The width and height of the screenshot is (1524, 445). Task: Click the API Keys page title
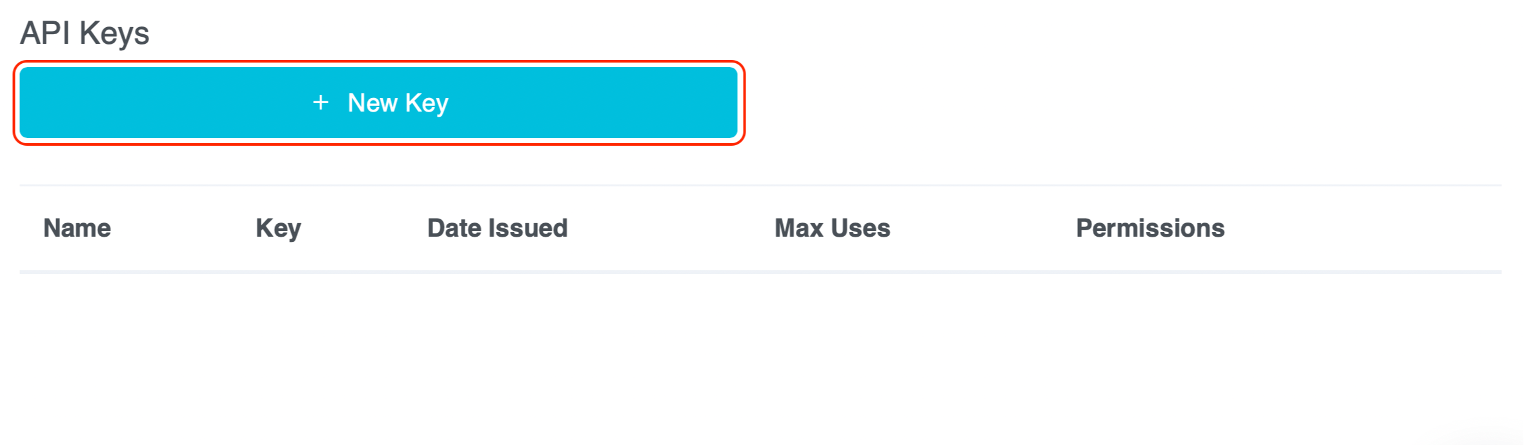point(85,32)
